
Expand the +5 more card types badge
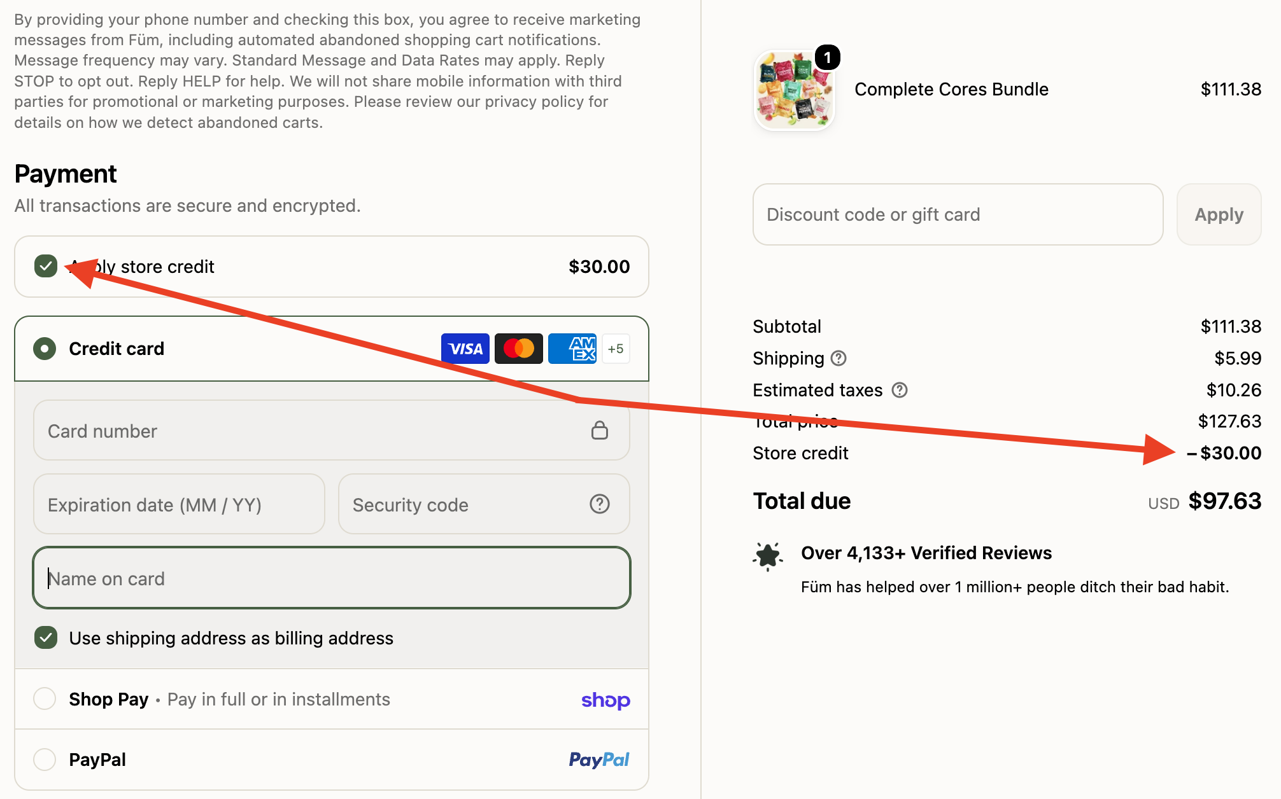pos(616,349)
